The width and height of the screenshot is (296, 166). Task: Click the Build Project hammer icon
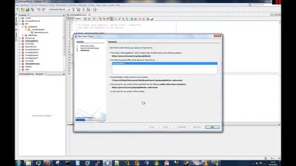click(x=74, y=9)
